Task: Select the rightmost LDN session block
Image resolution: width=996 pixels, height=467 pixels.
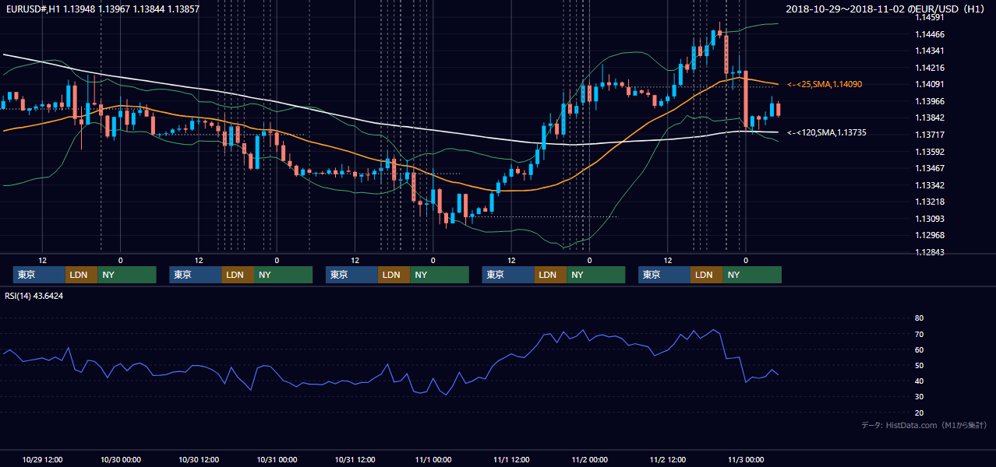Action: pos(707,275)
